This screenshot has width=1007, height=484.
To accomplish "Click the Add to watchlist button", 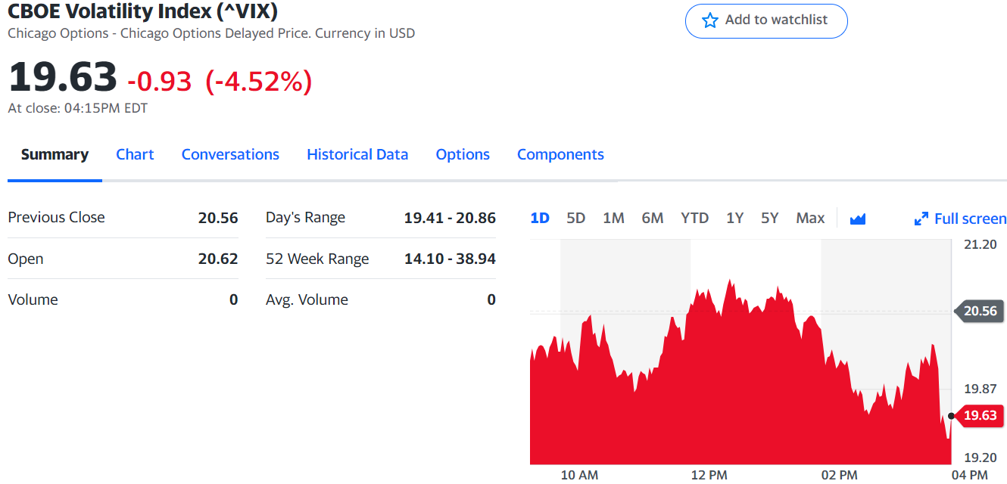I will 766,20.
